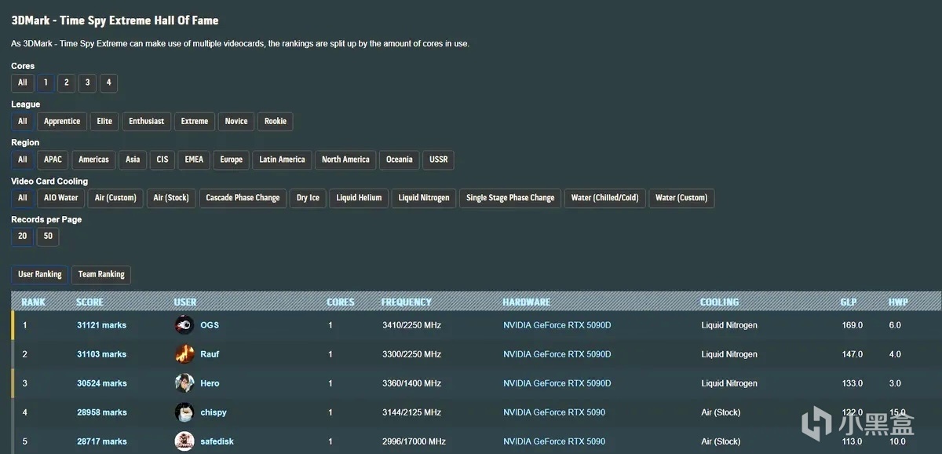This screenshot has width=942, height=454.
Task: Open Hero's RTX 5090D hardware link
Action: [557, 383]
